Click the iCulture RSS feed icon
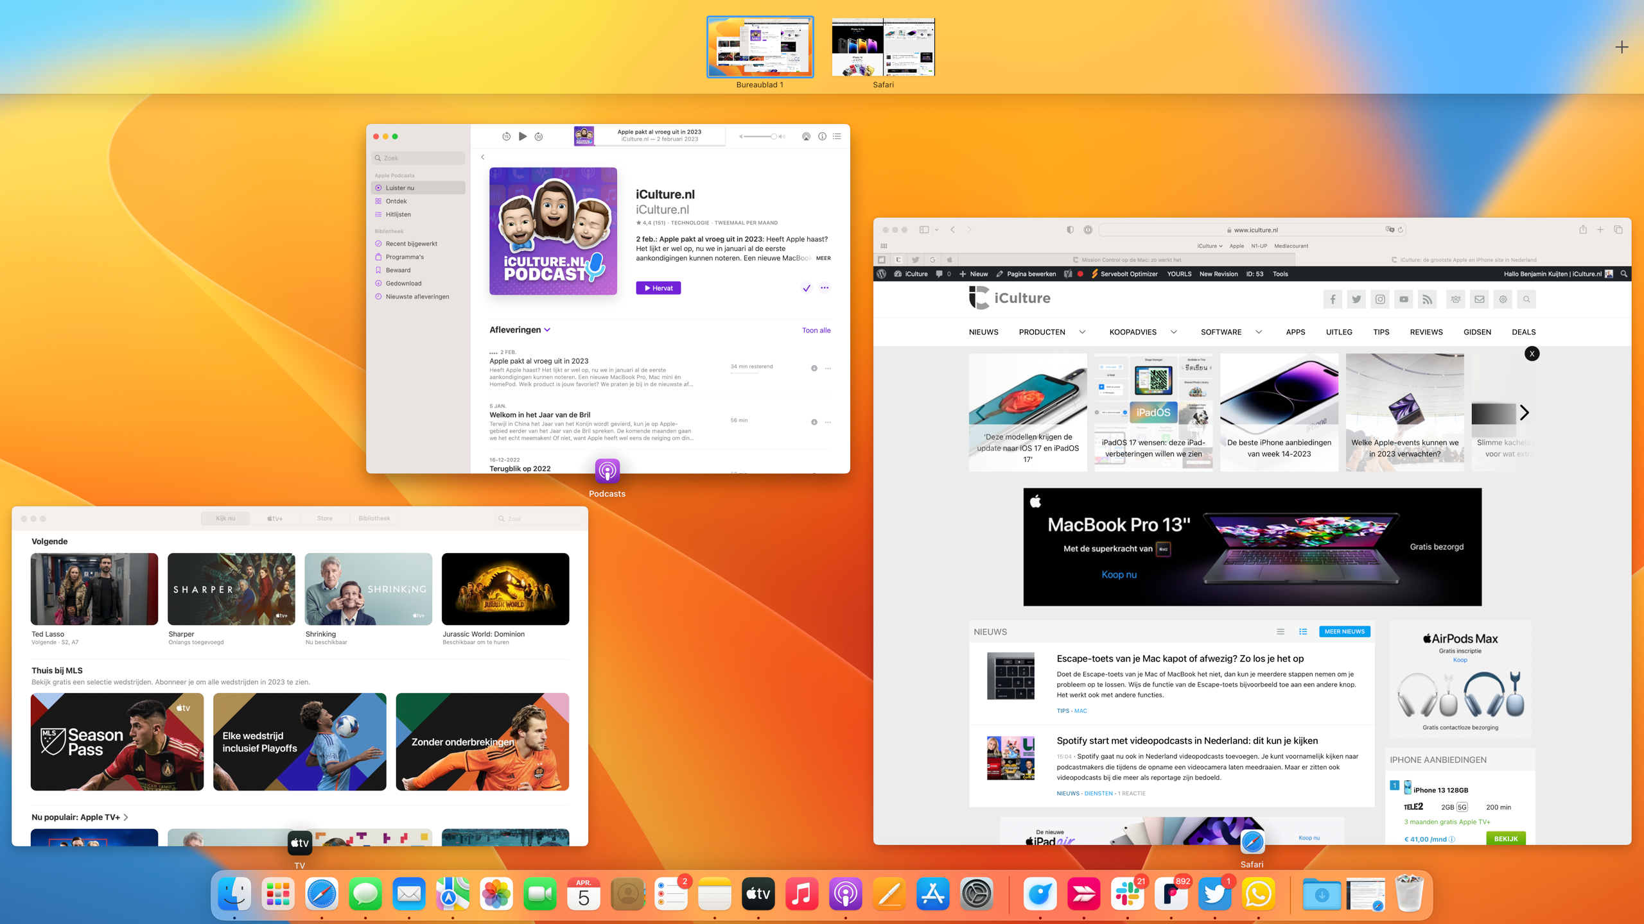This screenshot has height=924, width=1644. pyautogui.click(x=1427, y=299)
